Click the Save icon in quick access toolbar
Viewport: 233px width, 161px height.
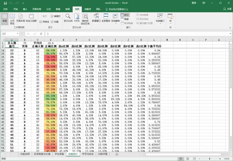(5, 3)
